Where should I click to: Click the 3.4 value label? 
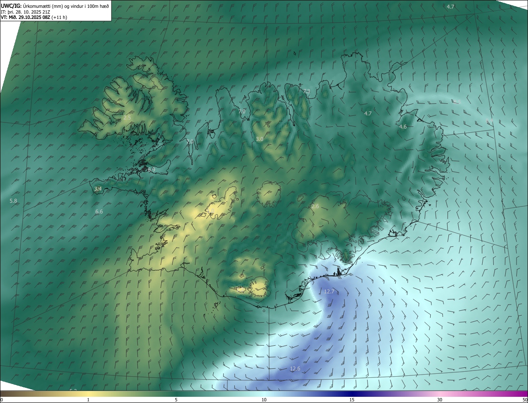pos(98,189)
